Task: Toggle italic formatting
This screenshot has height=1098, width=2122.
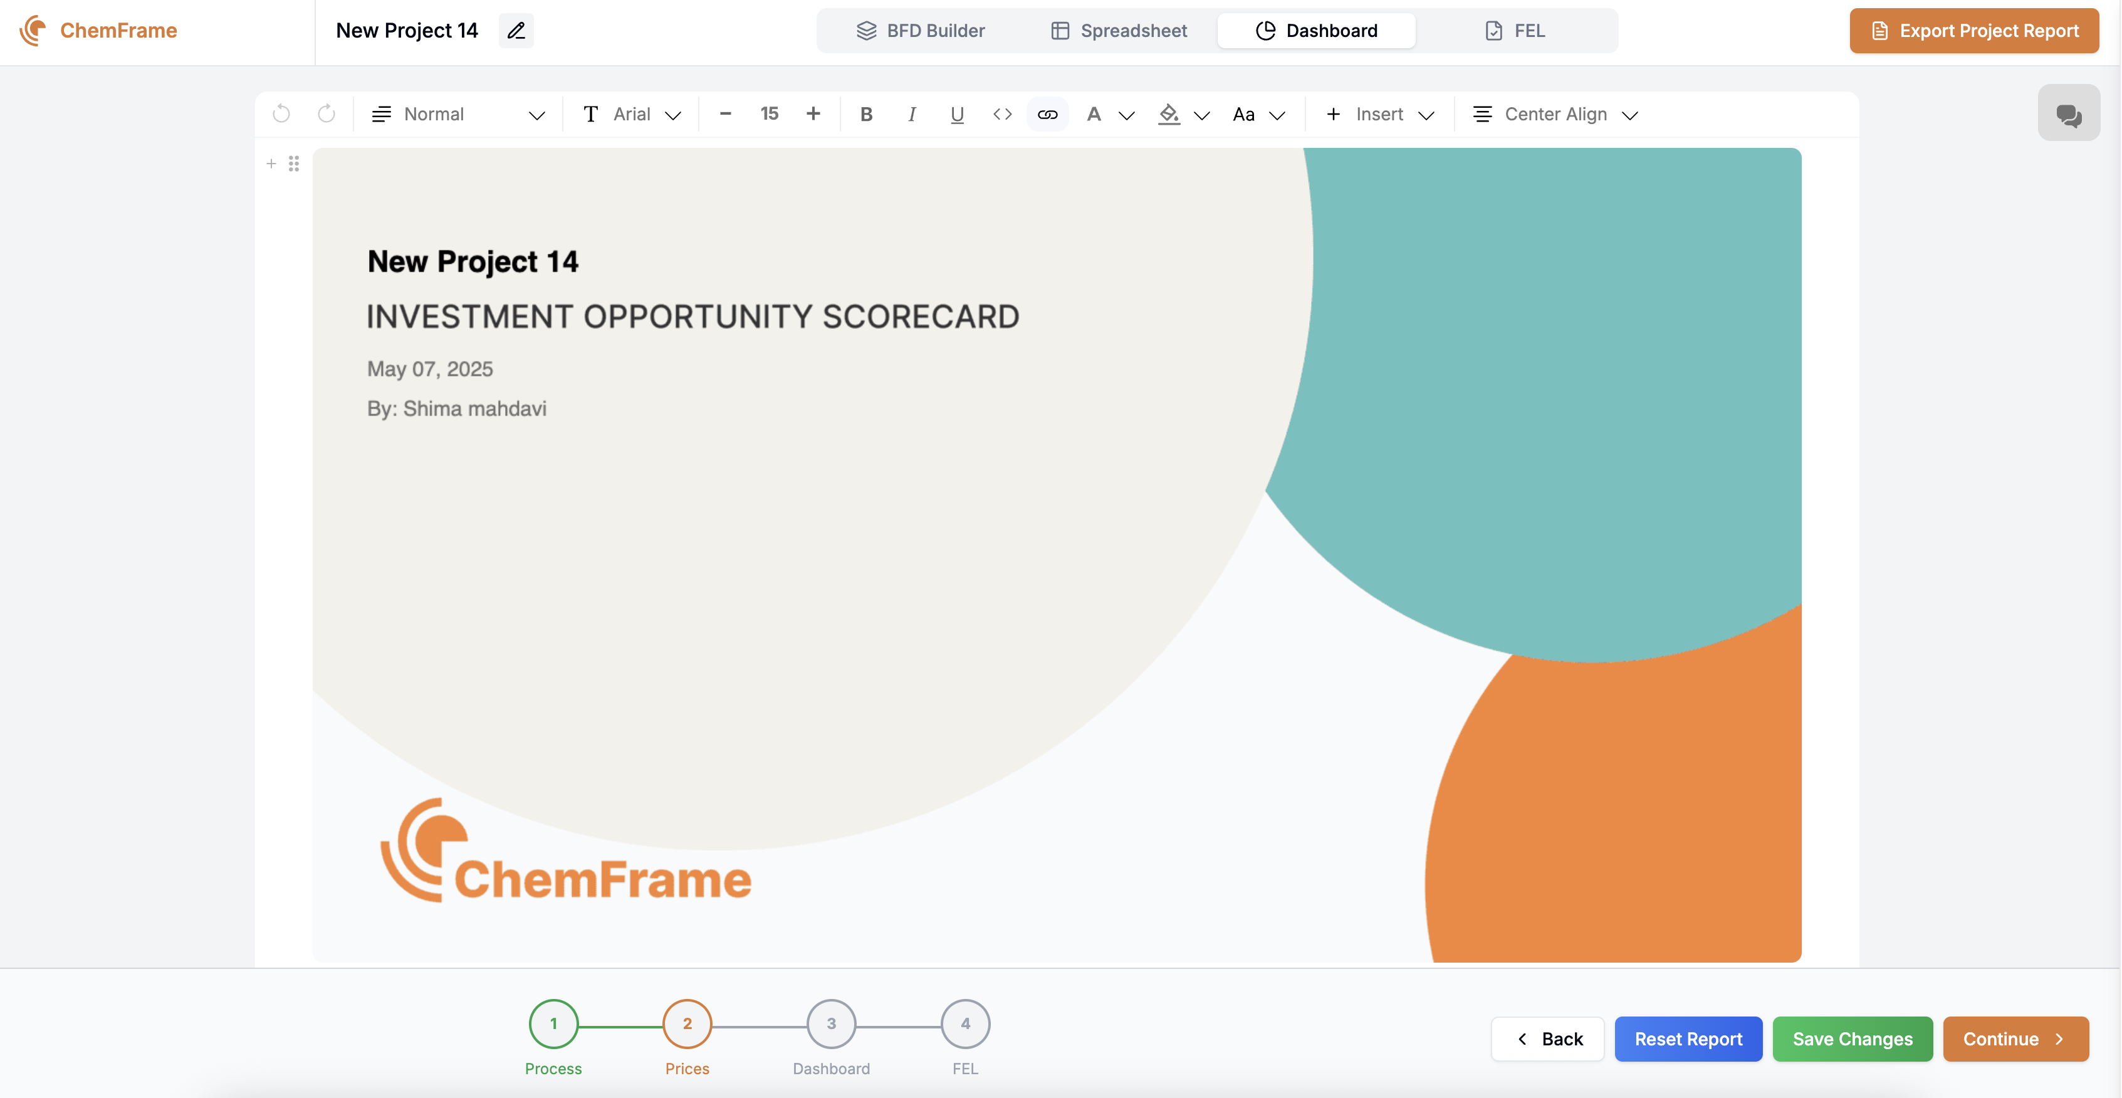Action: [x=911, y=113]
